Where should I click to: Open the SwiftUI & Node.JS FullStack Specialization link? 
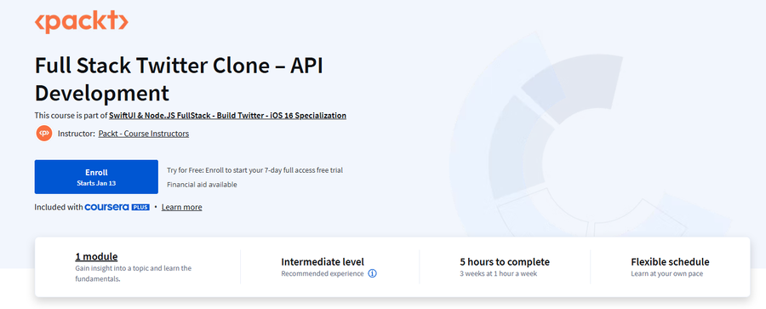tap(227, 116)
